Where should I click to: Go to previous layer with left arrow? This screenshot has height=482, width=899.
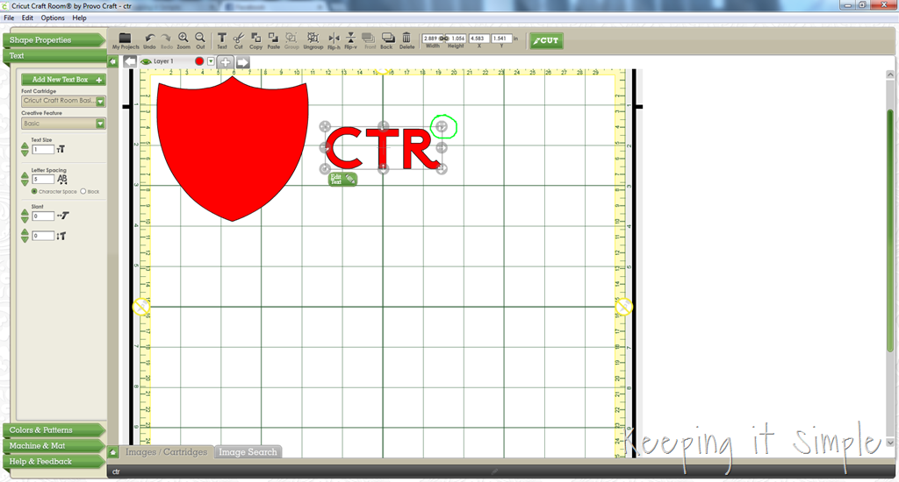click(130, 62)
